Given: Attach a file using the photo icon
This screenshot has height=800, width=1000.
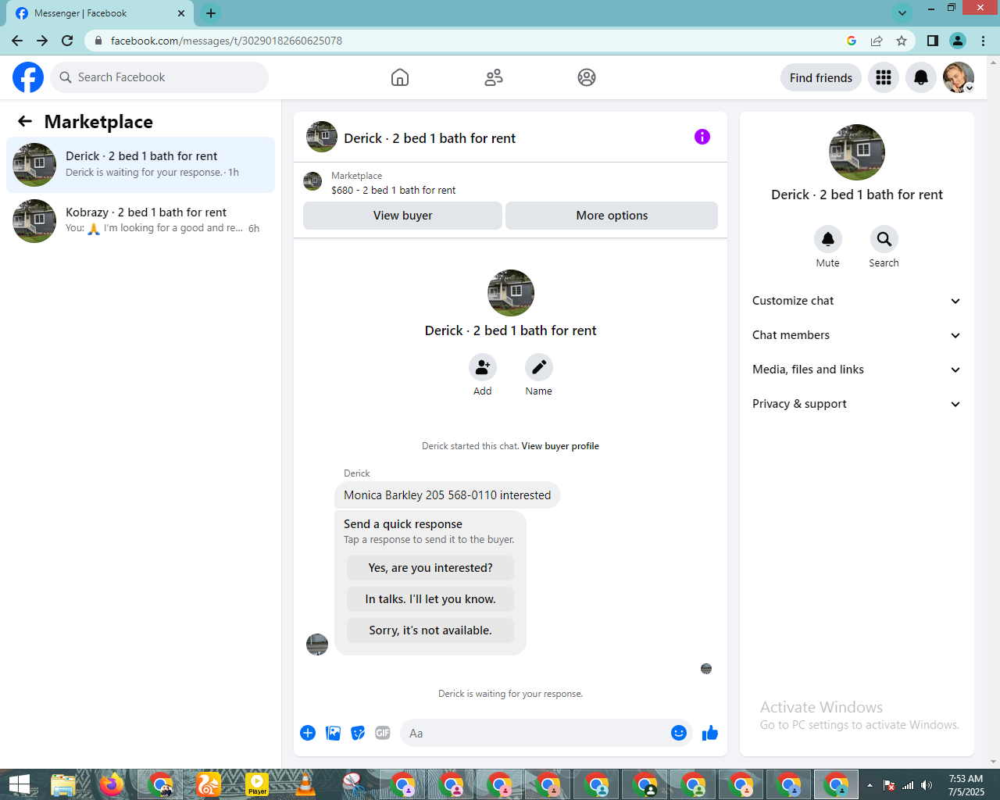Looking at the screenshot, I should coord(333,733).
